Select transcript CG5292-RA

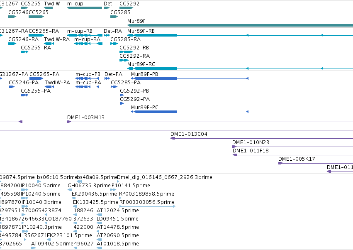pyautogui.click(x=124, y=60)
